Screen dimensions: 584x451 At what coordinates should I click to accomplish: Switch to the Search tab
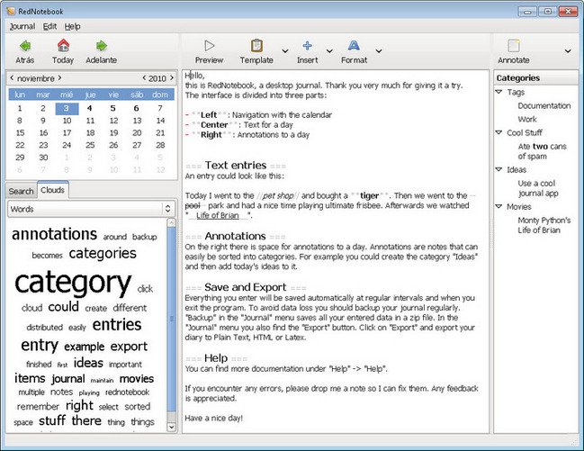pos(22,191)
